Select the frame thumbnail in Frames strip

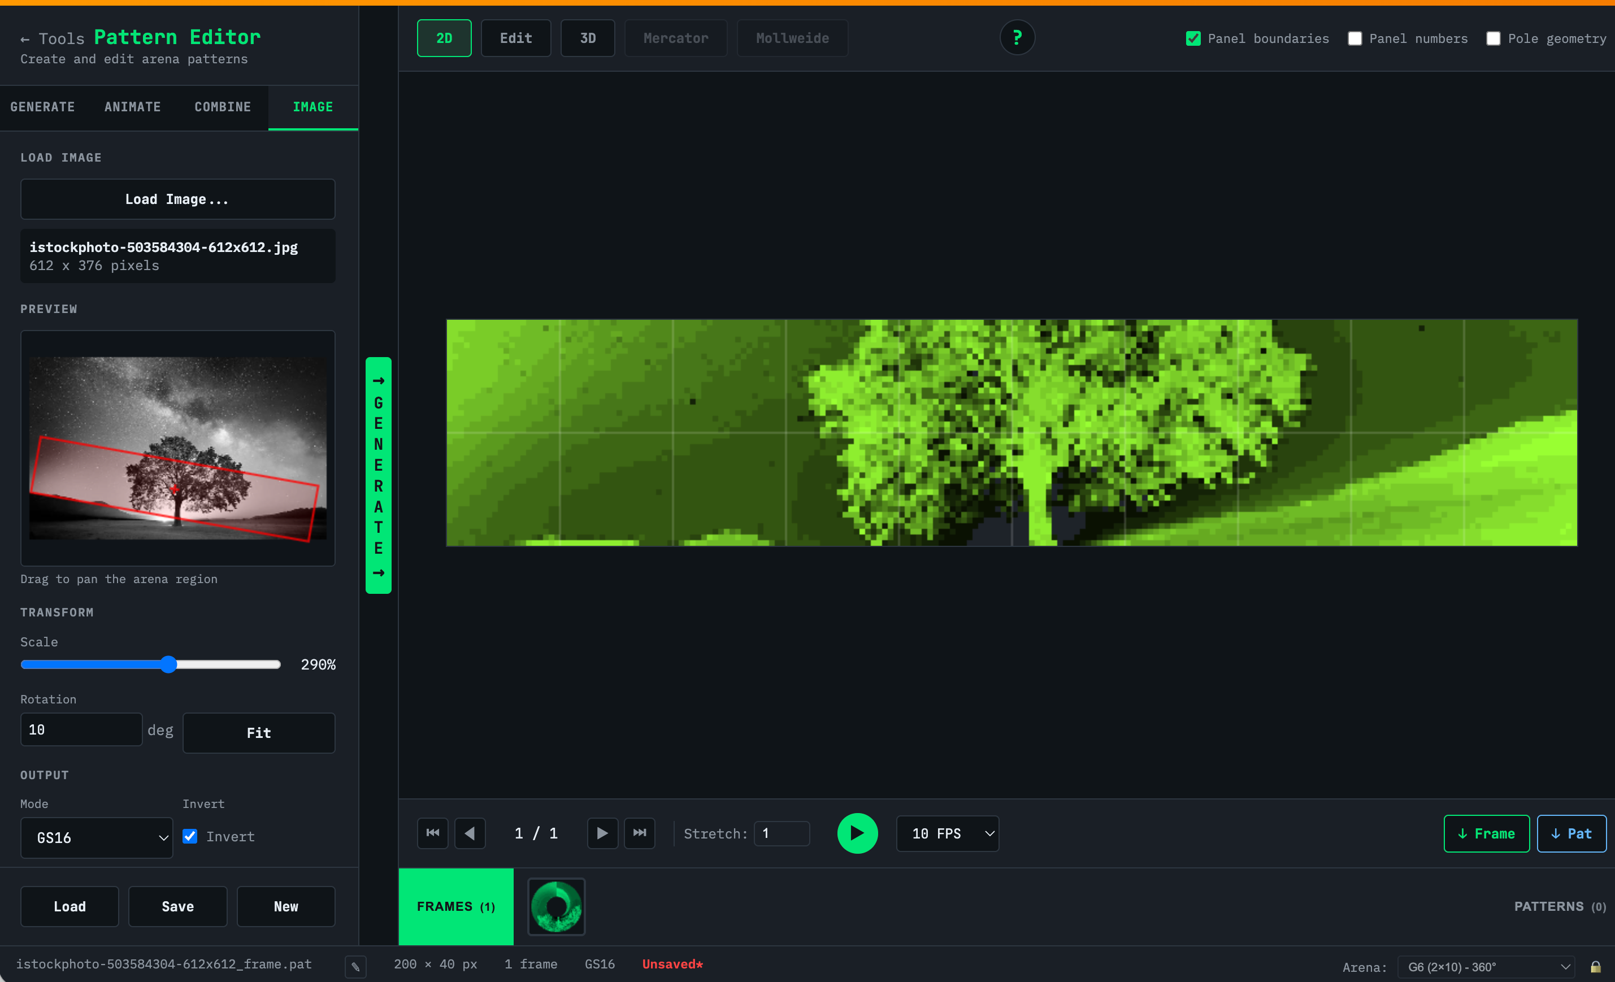click(556, 907)
